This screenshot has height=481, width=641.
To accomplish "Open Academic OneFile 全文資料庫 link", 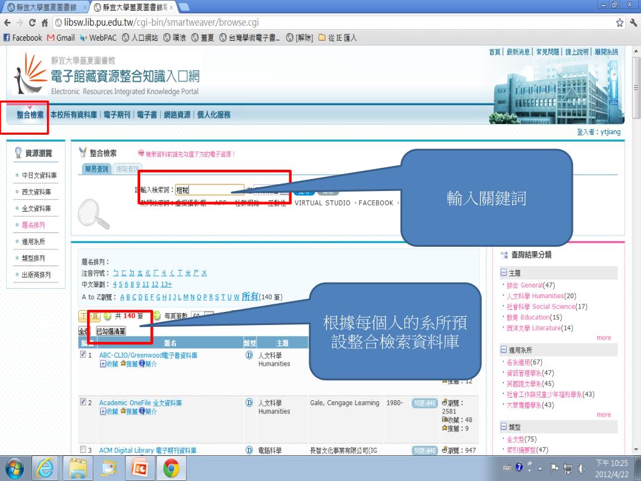I will [x=140, y=403].
